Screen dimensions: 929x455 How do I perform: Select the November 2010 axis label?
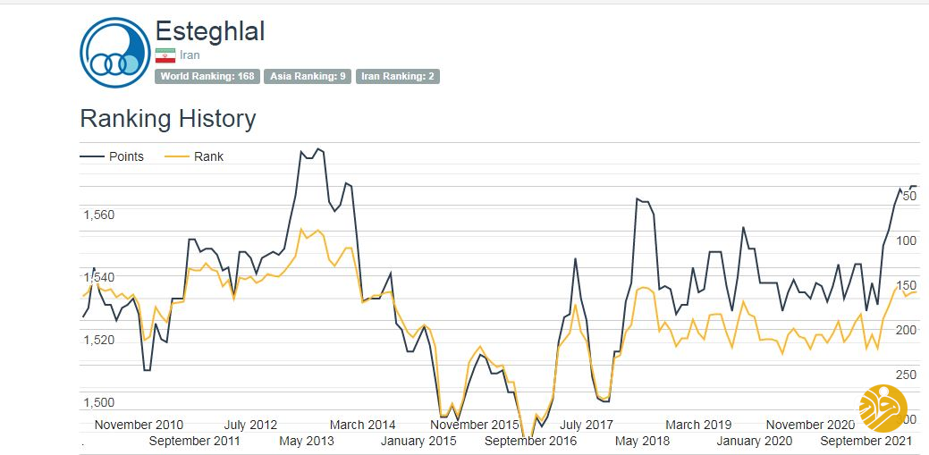coord(139,425)
